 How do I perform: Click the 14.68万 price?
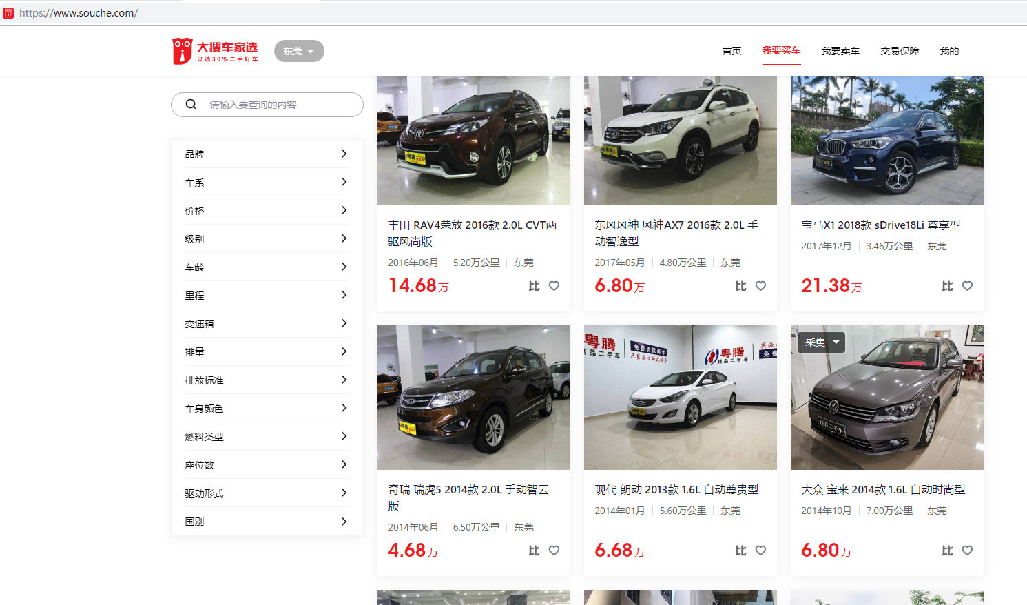(x=418, y=286)
